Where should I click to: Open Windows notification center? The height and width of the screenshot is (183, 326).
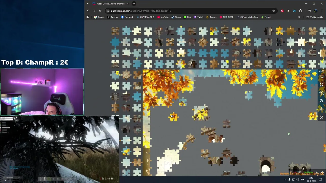pos(320,180)
